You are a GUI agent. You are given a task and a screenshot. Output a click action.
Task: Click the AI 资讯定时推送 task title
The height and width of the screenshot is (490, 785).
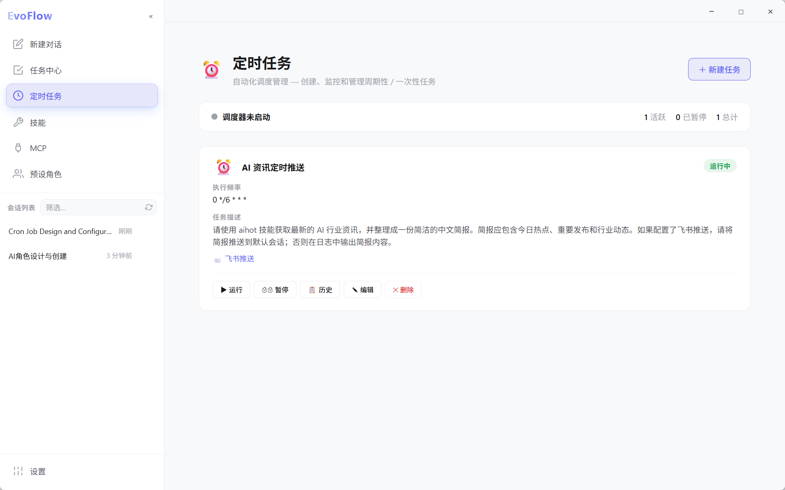[273, 167]
